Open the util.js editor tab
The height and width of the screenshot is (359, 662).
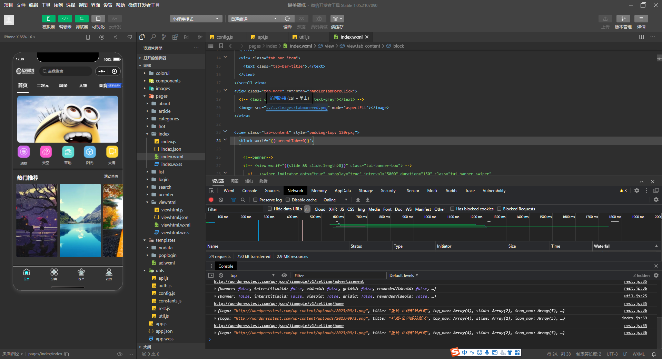click(304, 37)
